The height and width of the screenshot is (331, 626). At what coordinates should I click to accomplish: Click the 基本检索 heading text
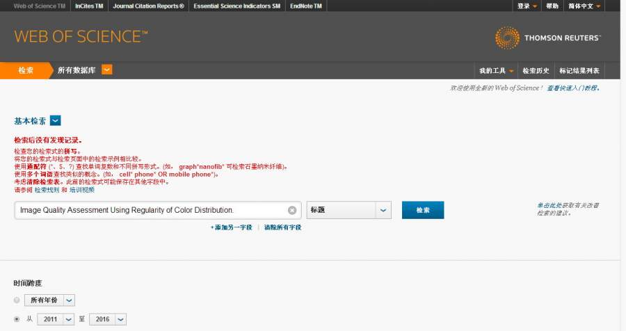point(30,120)
